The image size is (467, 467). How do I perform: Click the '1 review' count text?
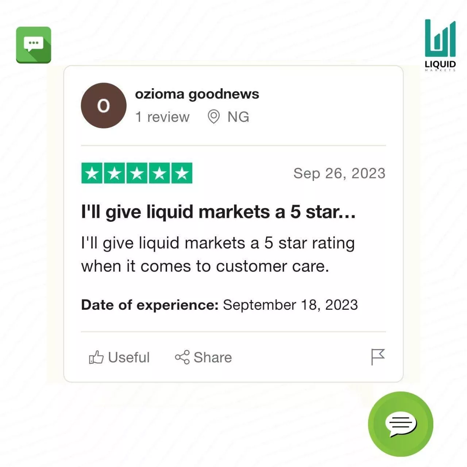(162, 117)
